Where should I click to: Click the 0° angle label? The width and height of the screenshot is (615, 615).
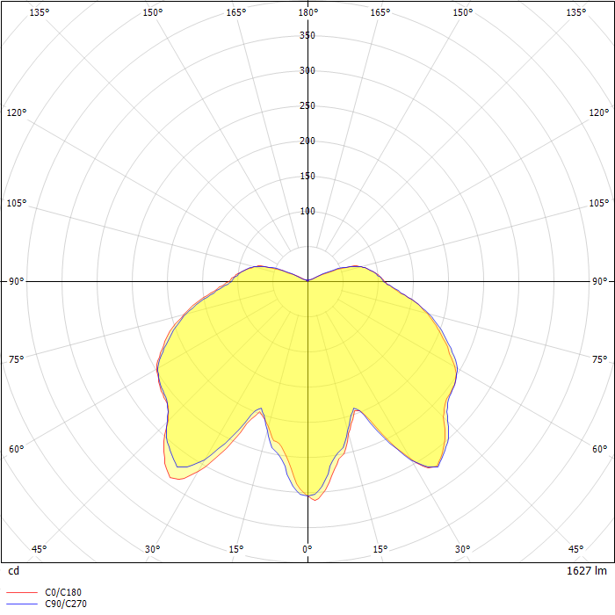point(307,549)
